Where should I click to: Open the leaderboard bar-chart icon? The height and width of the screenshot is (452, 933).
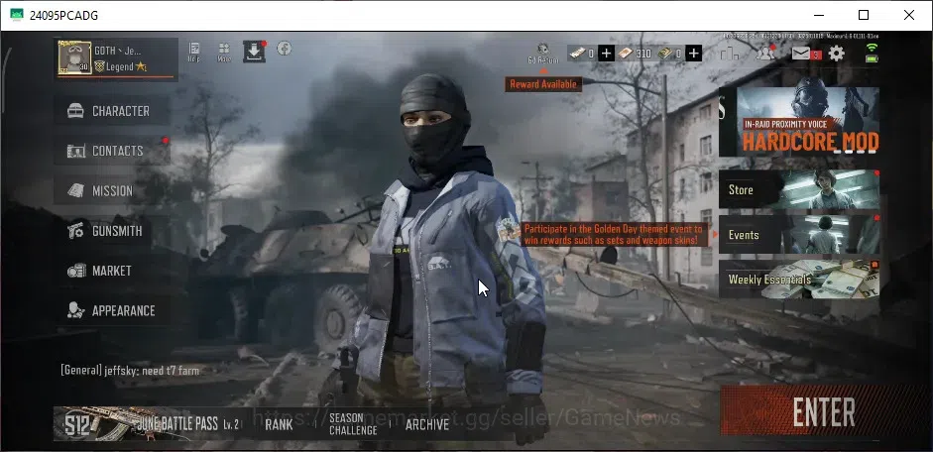pyautogui.click(x=730, y=53)
